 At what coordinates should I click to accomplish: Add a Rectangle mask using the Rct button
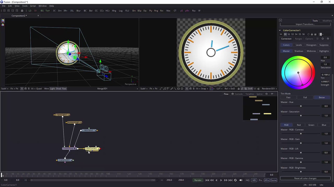[x=162, y=11]
